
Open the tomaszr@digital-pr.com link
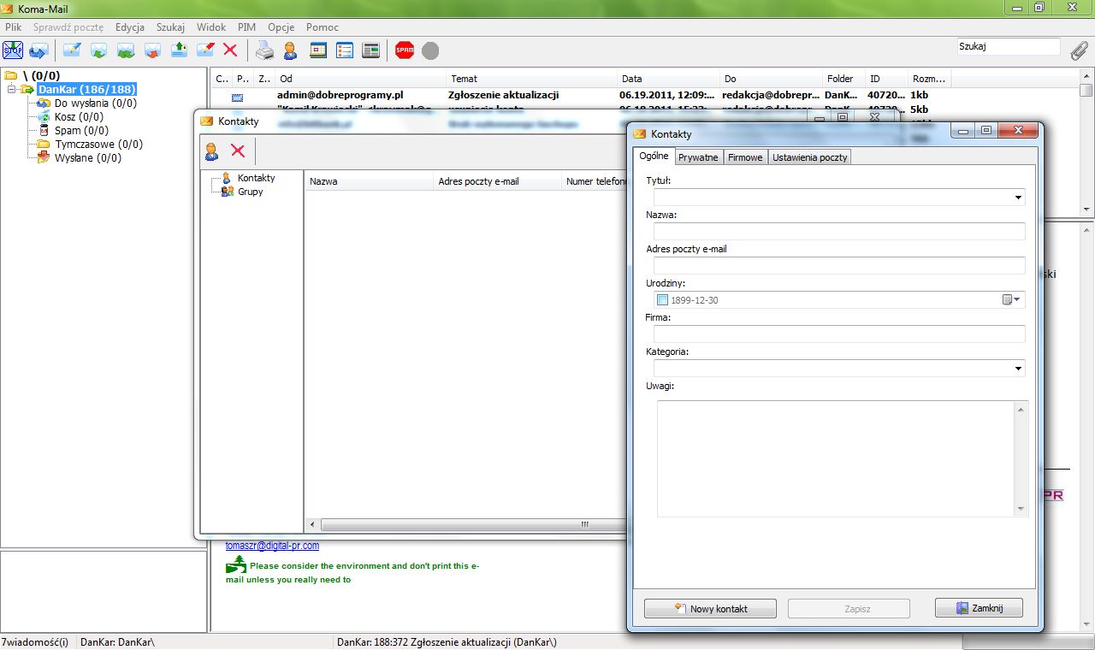click(272, 546)
